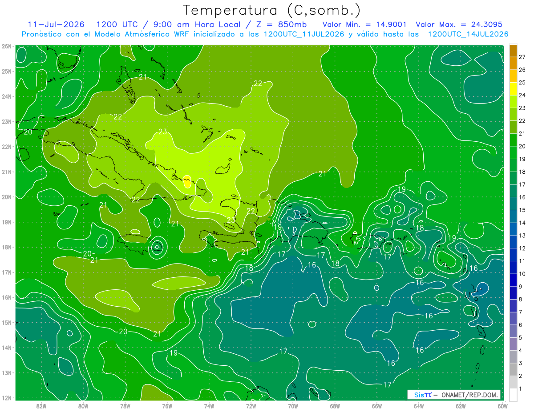Click the color scale label "14"
This screenshot has width=534, height=412.
click(x=522, y=223)
